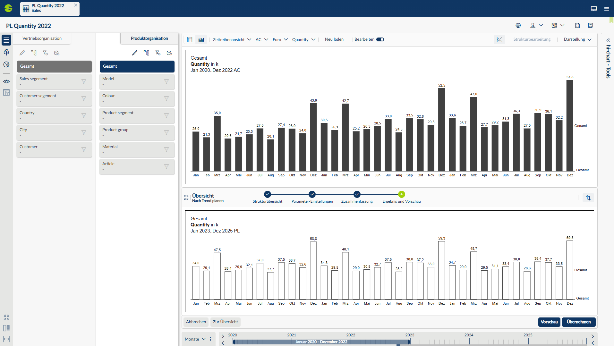
Task: Click the pie chart icon in left sidebar
Action: pyautogui.click(x=6, y=64)
